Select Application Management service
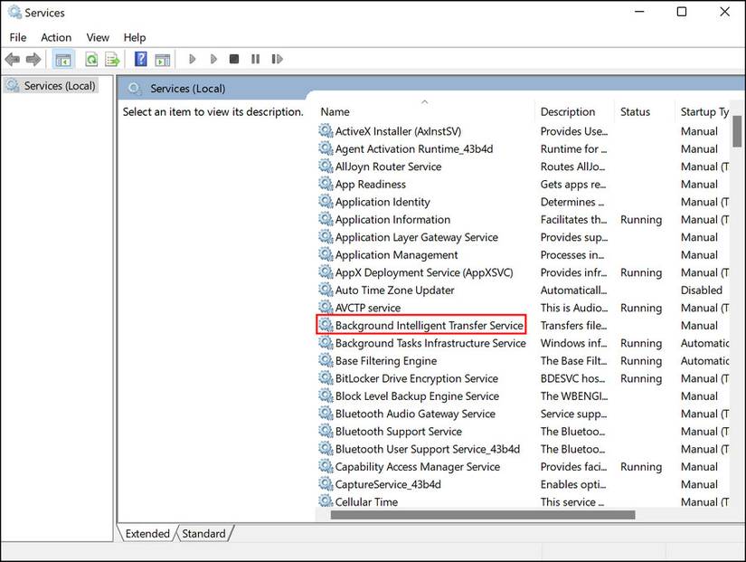The width and height of the screenshot is (746, 562). click(x=396, y=254)
